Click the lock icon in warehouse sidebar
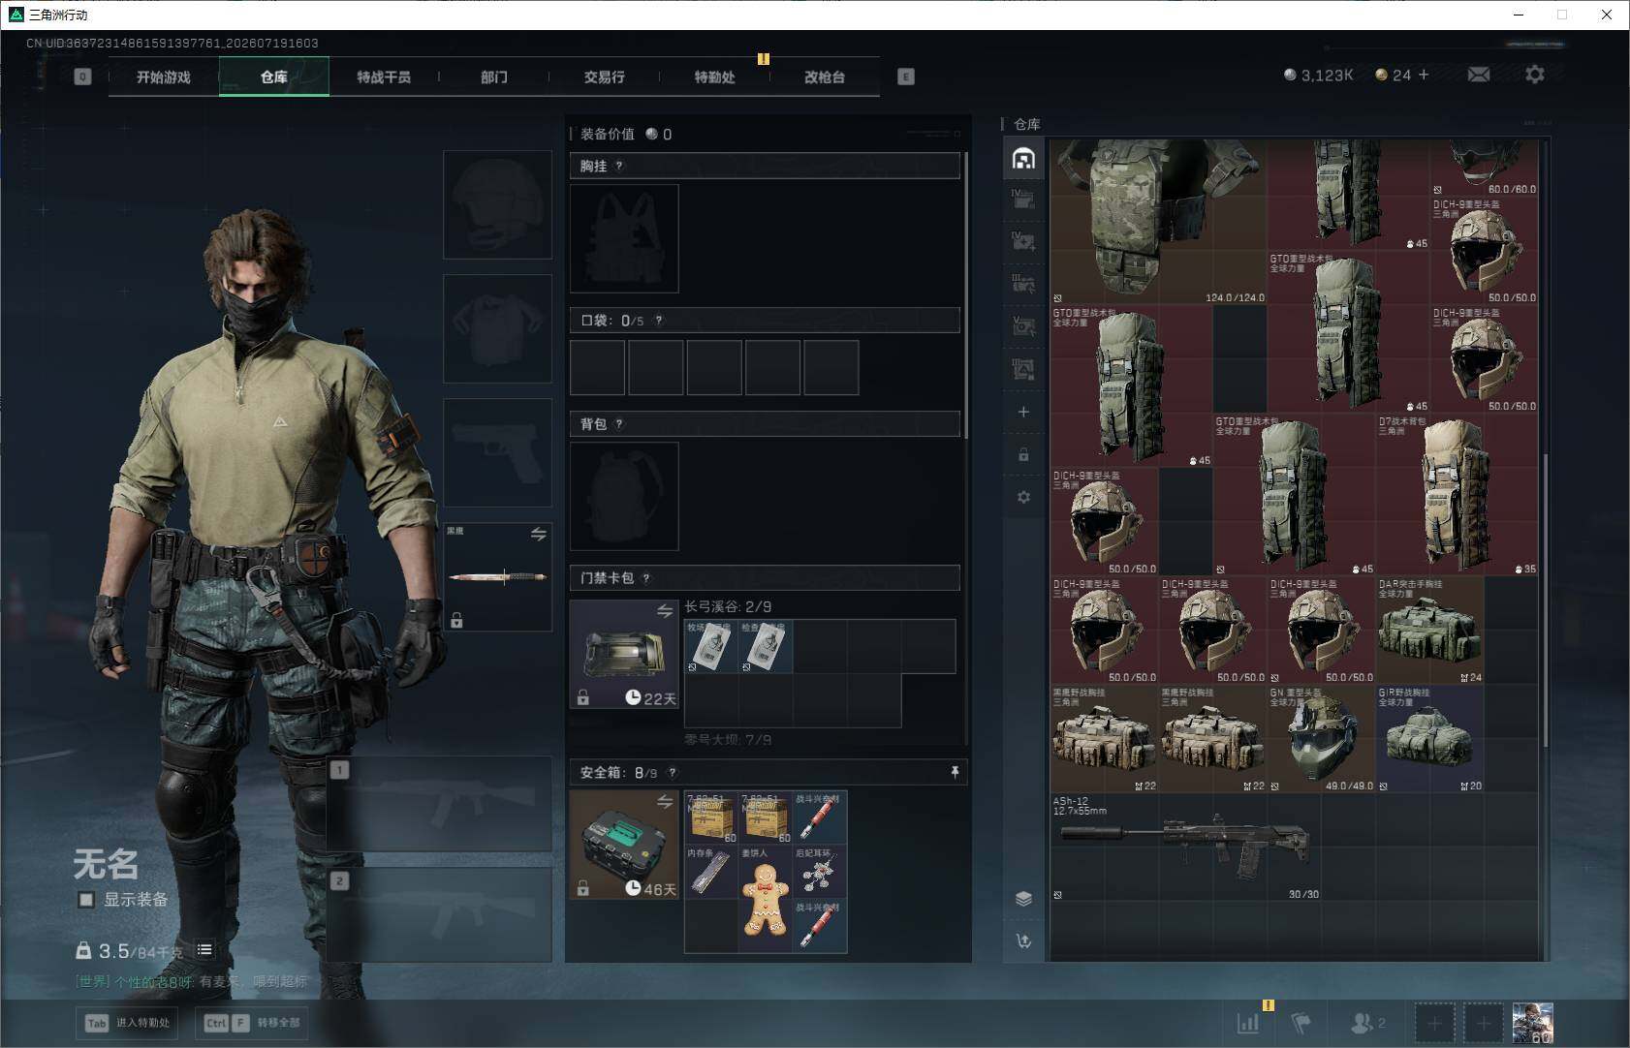Viewport: 1630px width, 1048px height. point(1023,454)
